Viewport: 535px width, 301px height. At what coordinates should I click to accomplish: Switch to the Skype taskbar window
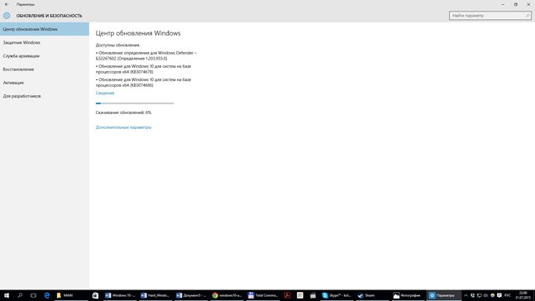click(x=337, y=295)
